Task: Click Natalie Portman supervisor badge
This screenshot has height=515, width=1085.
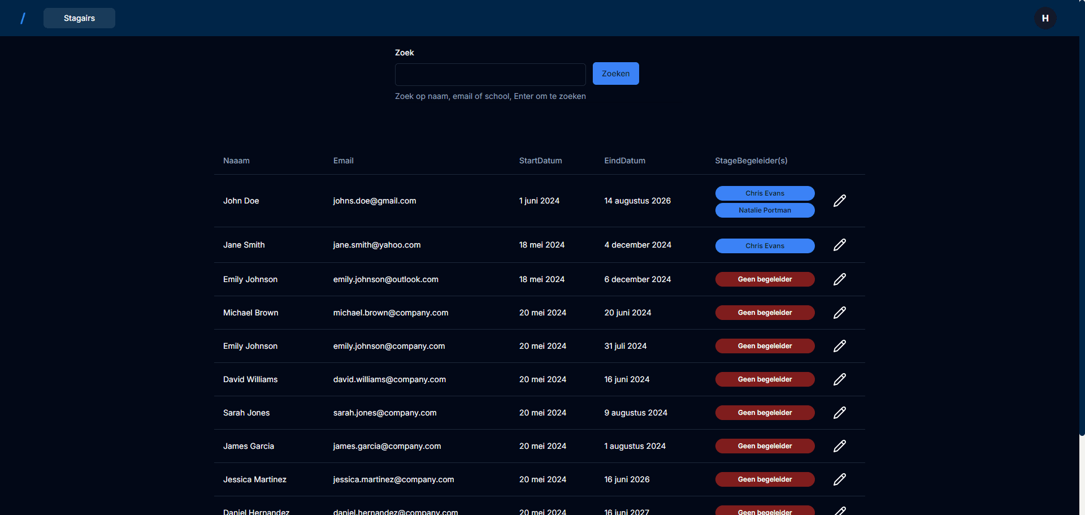Action: coord(765,210)
